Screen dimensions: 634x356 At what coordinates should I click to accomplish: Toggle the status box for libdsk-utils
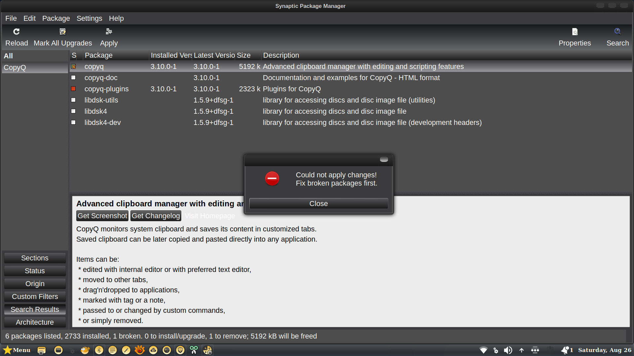click(x=73, y=100)
